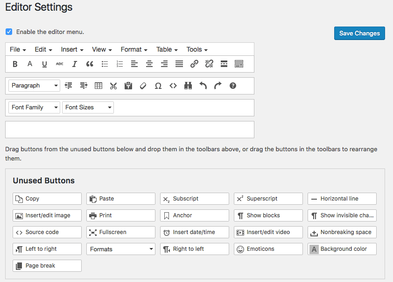
Task: Toggle the Bold formatting icon
Action: pyautogui.click(x=15, y=64)
